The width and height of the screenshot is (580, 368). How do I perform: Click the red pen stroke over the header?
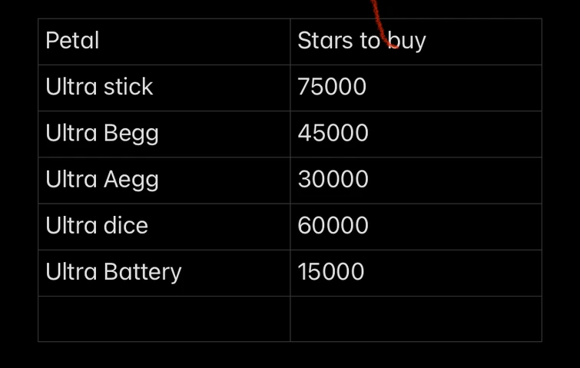click(x=381, y=27)
